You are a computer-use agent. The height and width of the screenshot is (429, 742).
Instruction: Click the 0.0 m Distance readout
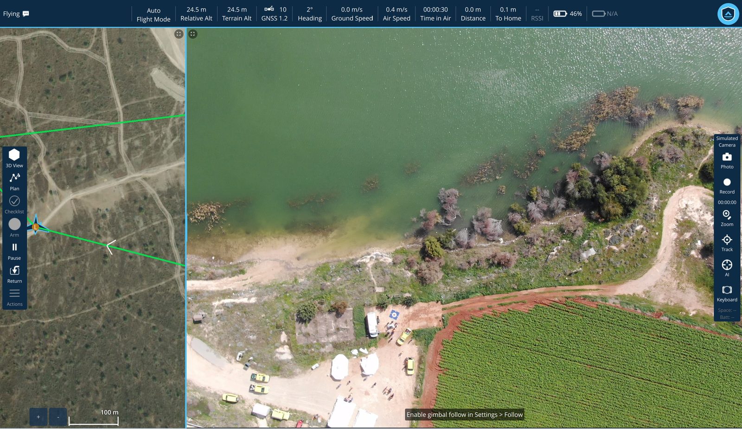tap(473, 14)
